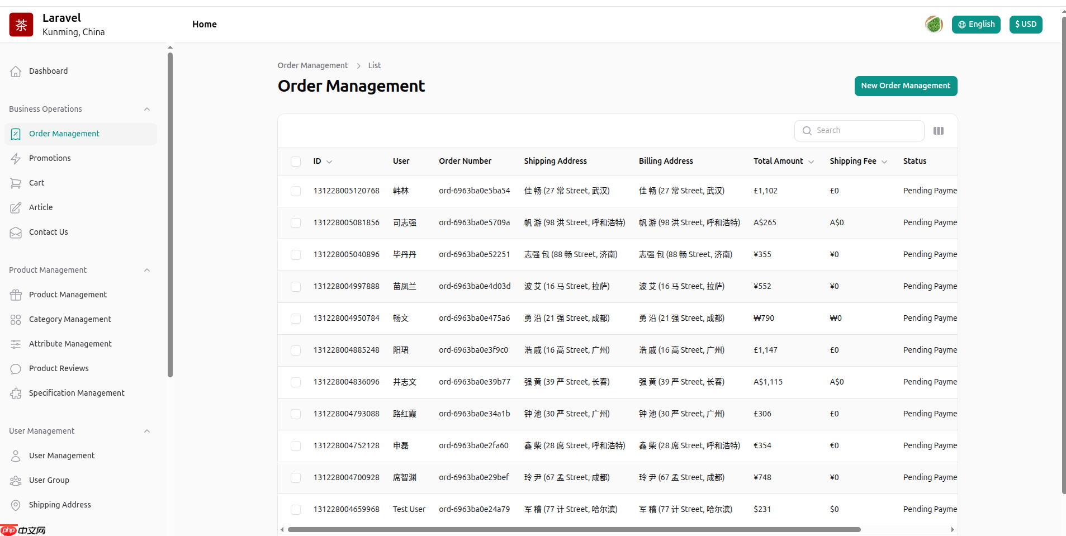1066x536 pixels.
Task: Select checkbox for order 131228005120768
Action: pos(296,191)
